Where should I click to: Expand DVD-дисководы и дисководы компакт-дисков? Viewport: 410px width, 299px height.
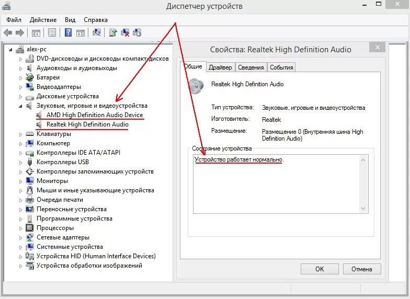21,59
